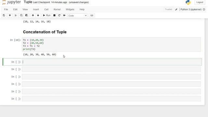Viewport: 208px width, 117px height.
Task: Save notebook with the floppy disk icon
Action: point(4,15)
